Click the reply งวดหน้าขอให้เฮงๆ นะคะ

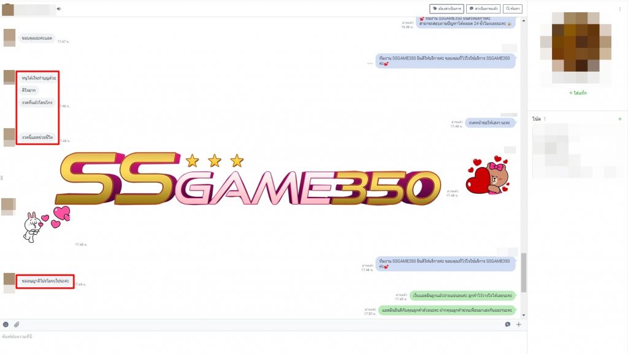pos(490,123)
